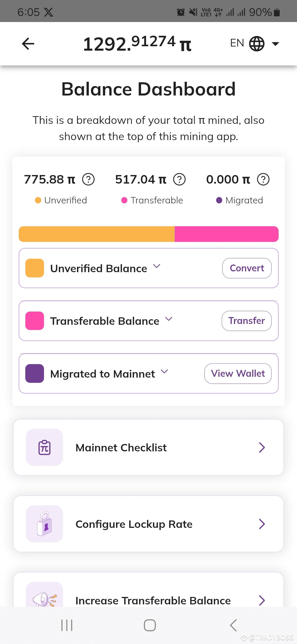The image size is (297, 644).
Task: Tap Android home navigation button
Action: coord(150,625)
